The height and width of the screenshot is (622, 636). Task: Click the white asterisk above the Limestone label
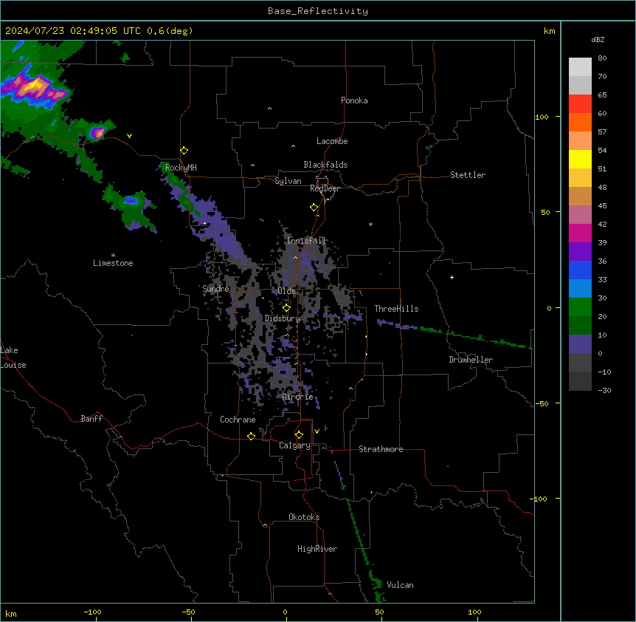pos(113,256)
